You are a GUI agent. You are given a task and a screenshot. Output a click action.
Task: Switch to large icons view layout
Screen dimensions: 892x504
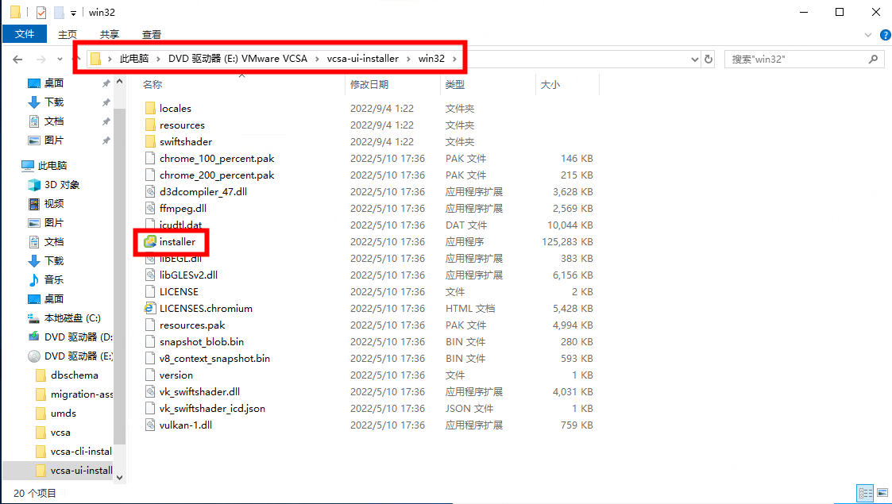tap(882, 493)
